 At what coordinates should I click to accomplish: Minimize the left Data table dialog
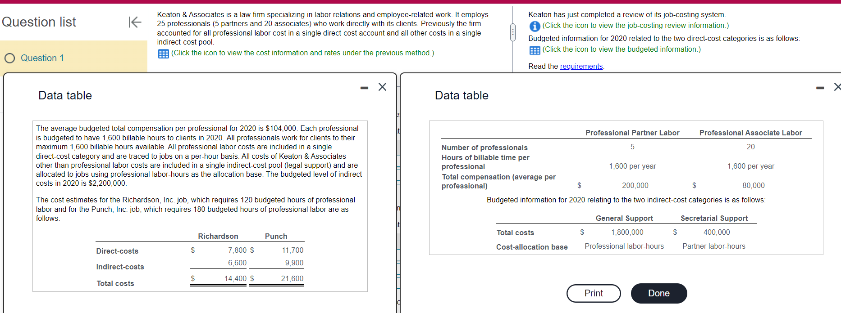(364, 88)
